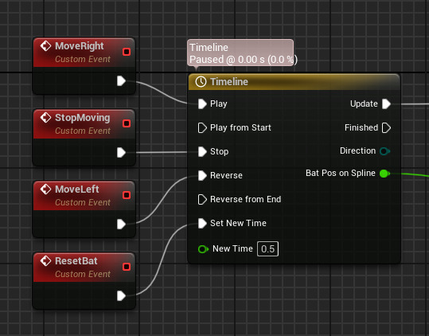429x336 pixels.
Task: Click the 'Play from Start' label
Action: (x=240, y=127)
